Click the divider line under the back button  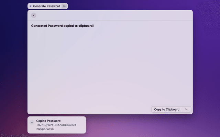pyautogui.click(x=110, y=21)
